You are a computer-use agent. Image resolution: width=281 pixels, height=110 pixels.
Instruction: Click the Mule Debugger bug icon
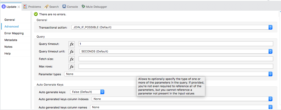click(83, 6)
